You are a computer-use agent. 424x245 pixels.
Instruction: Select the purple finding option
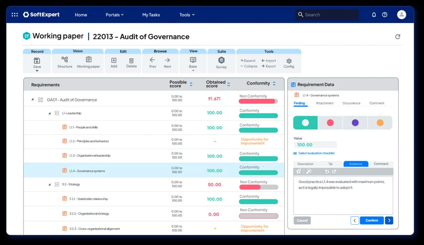coord(355,122)
